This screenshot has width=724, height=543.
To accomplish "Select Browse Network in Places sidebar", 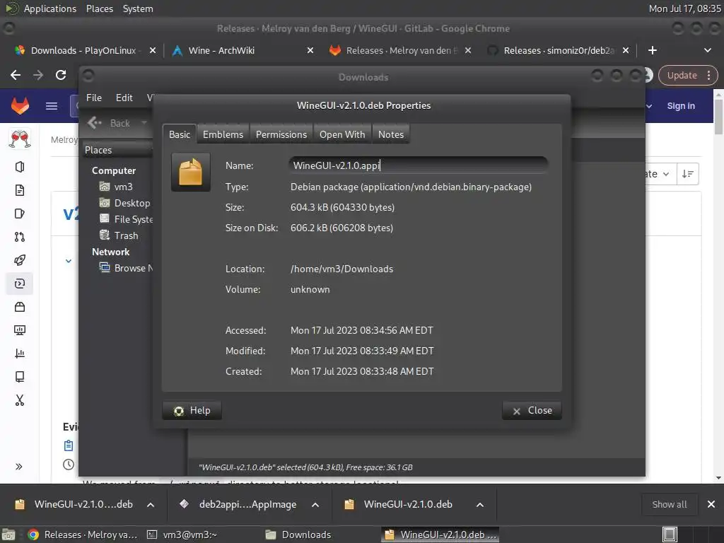I will pos(126,268).
